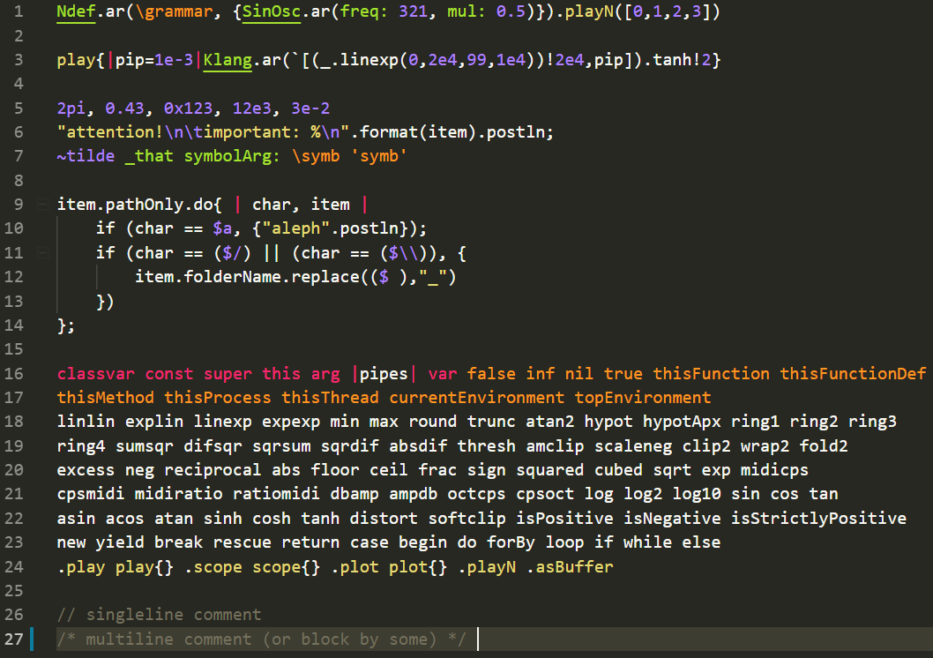The image size is (933, 658).
Task: Click the "thisProcess" keyword
Action: 218,398
